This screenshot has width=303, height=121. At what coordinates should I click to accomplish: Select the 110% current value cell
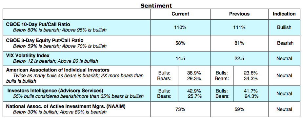click(180, 28)
